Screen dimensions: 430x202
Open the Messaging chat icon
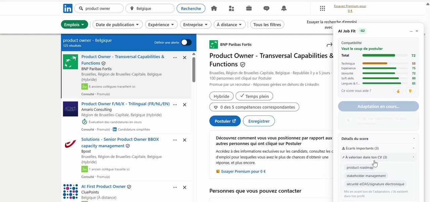266,8
